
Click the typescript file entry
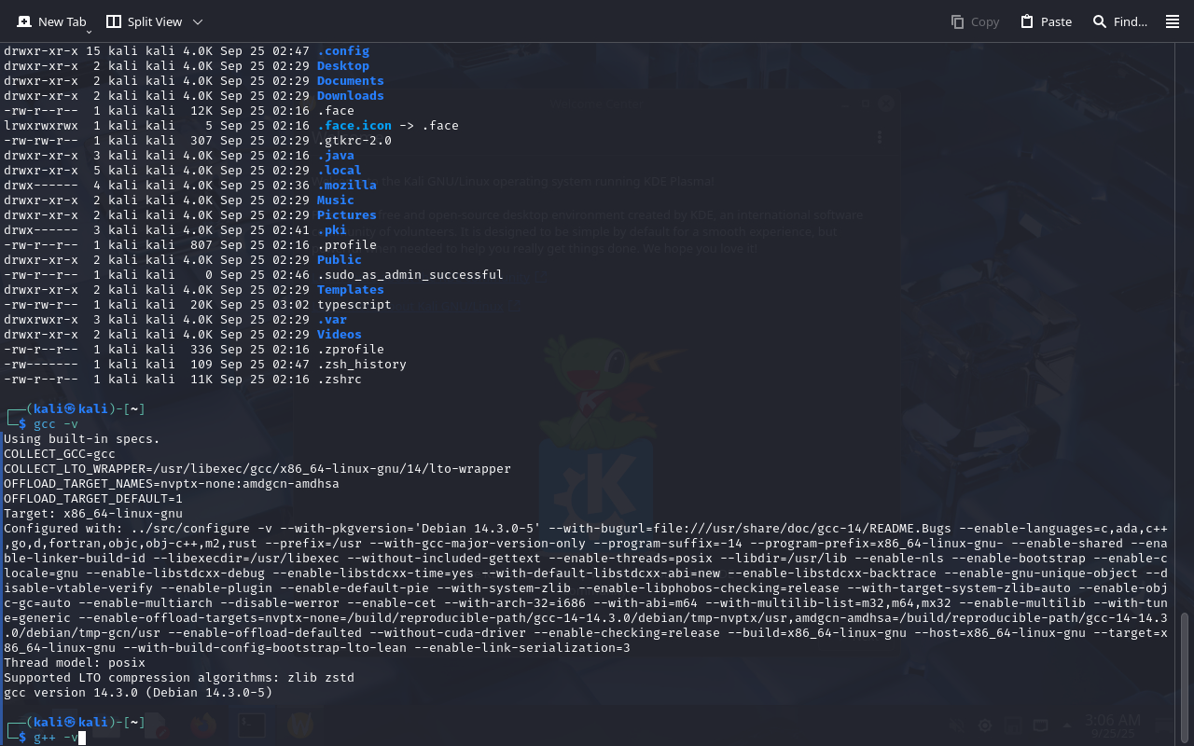[354, 305]
